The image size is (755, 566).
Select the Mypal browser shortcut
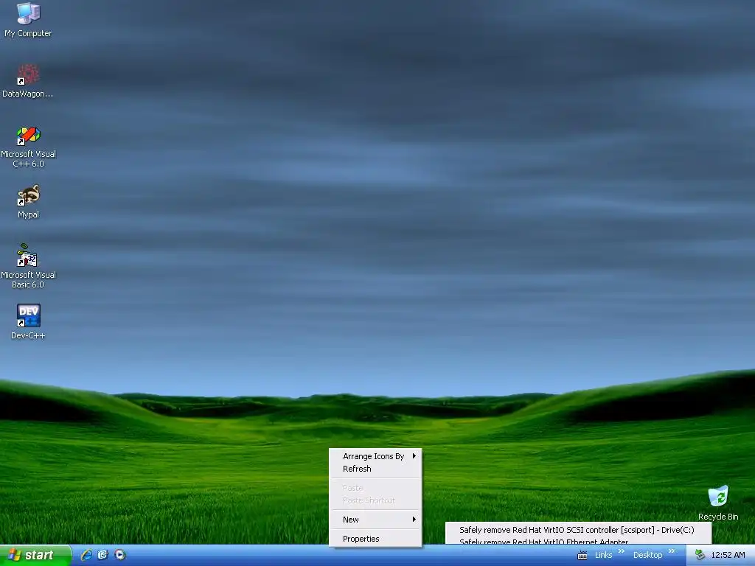28,201
